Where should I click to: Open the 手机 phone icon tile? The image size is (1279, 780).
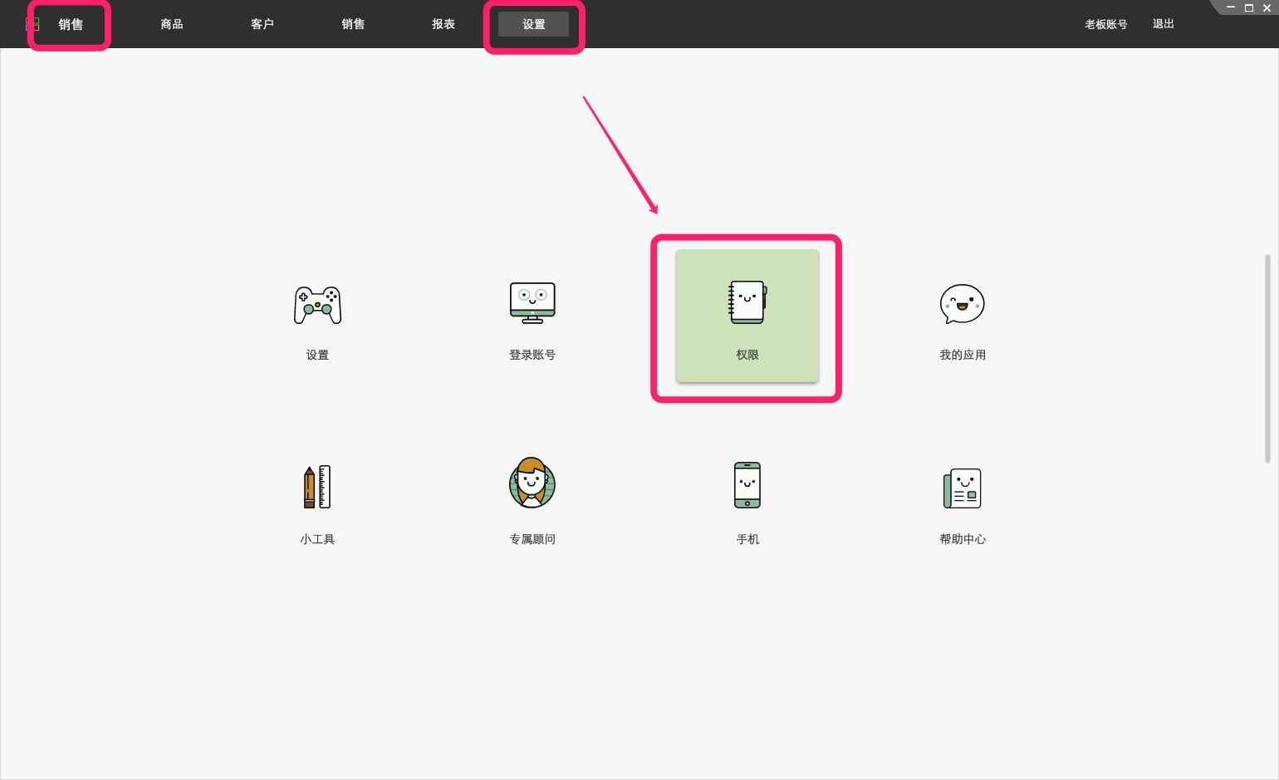(747, 500)
